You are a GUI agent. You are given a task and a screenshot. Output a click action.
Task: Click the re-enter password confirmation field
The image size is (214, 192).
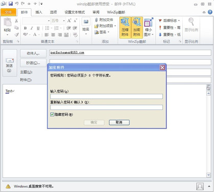coord(106,108)
